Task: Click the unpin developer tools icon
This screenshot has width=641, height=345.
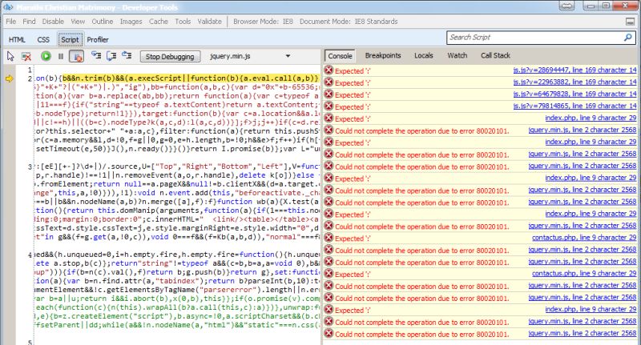Action: pos(631,22)
